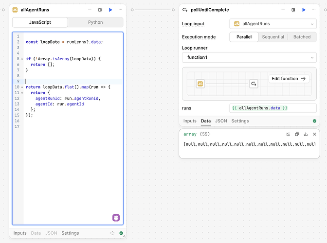The image size is (327, 243).
Task: Click the Edit function button
Action: [289, 79]
